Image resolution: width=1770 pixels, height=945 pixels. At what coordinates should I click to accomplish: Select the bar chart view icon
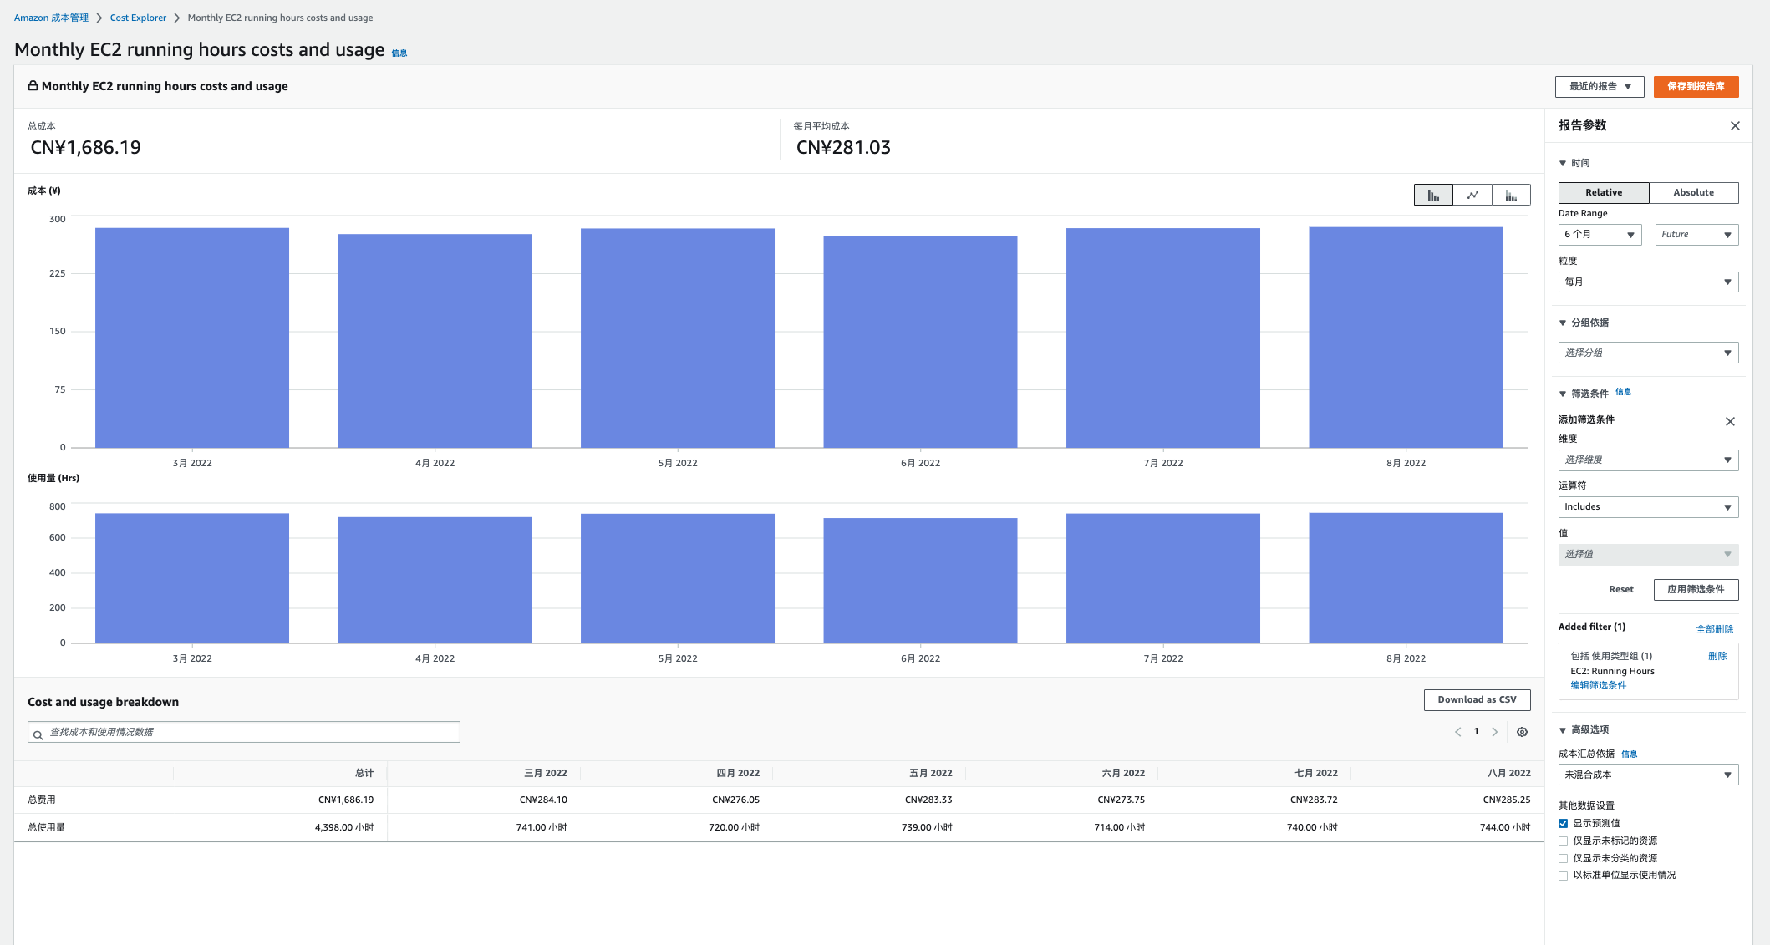1432,194
